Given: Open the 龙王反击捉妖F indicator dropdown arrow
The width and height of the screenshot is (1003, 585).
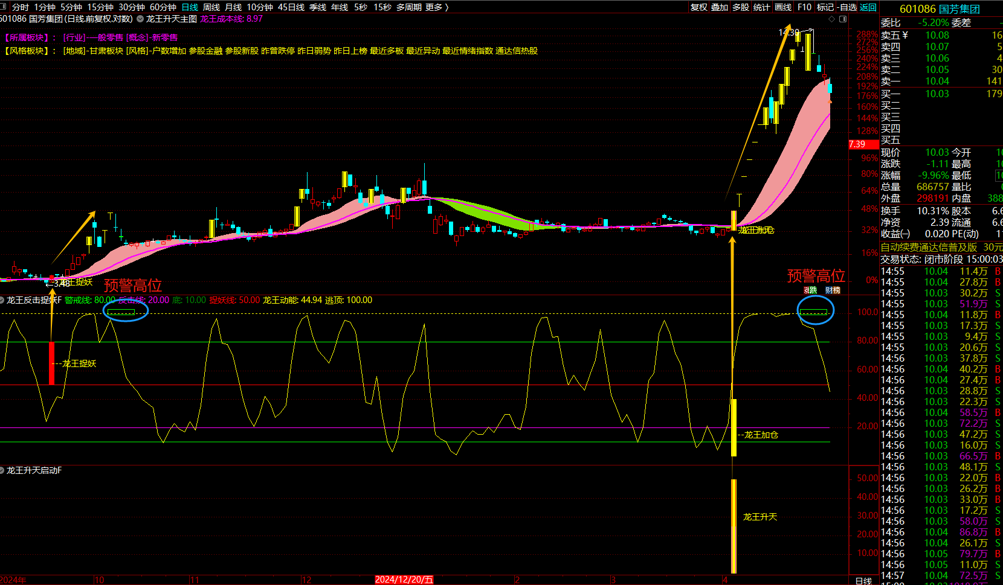Looking at the screenshot, I should click(x=2, y=300).
